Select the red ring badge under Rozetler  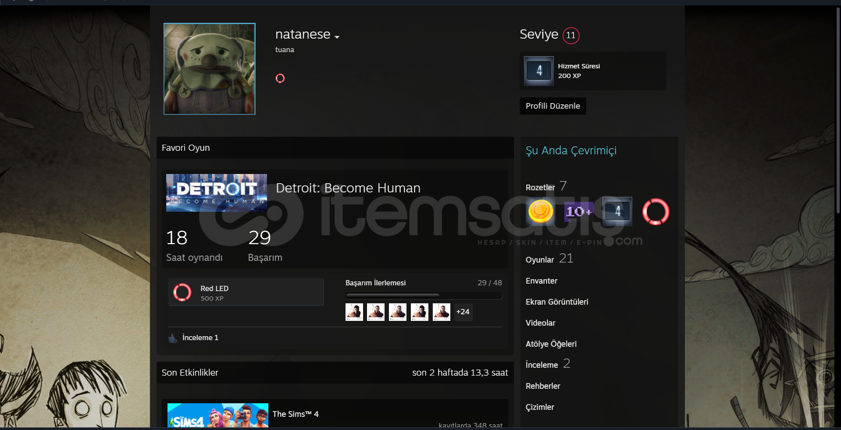(656, 211)
